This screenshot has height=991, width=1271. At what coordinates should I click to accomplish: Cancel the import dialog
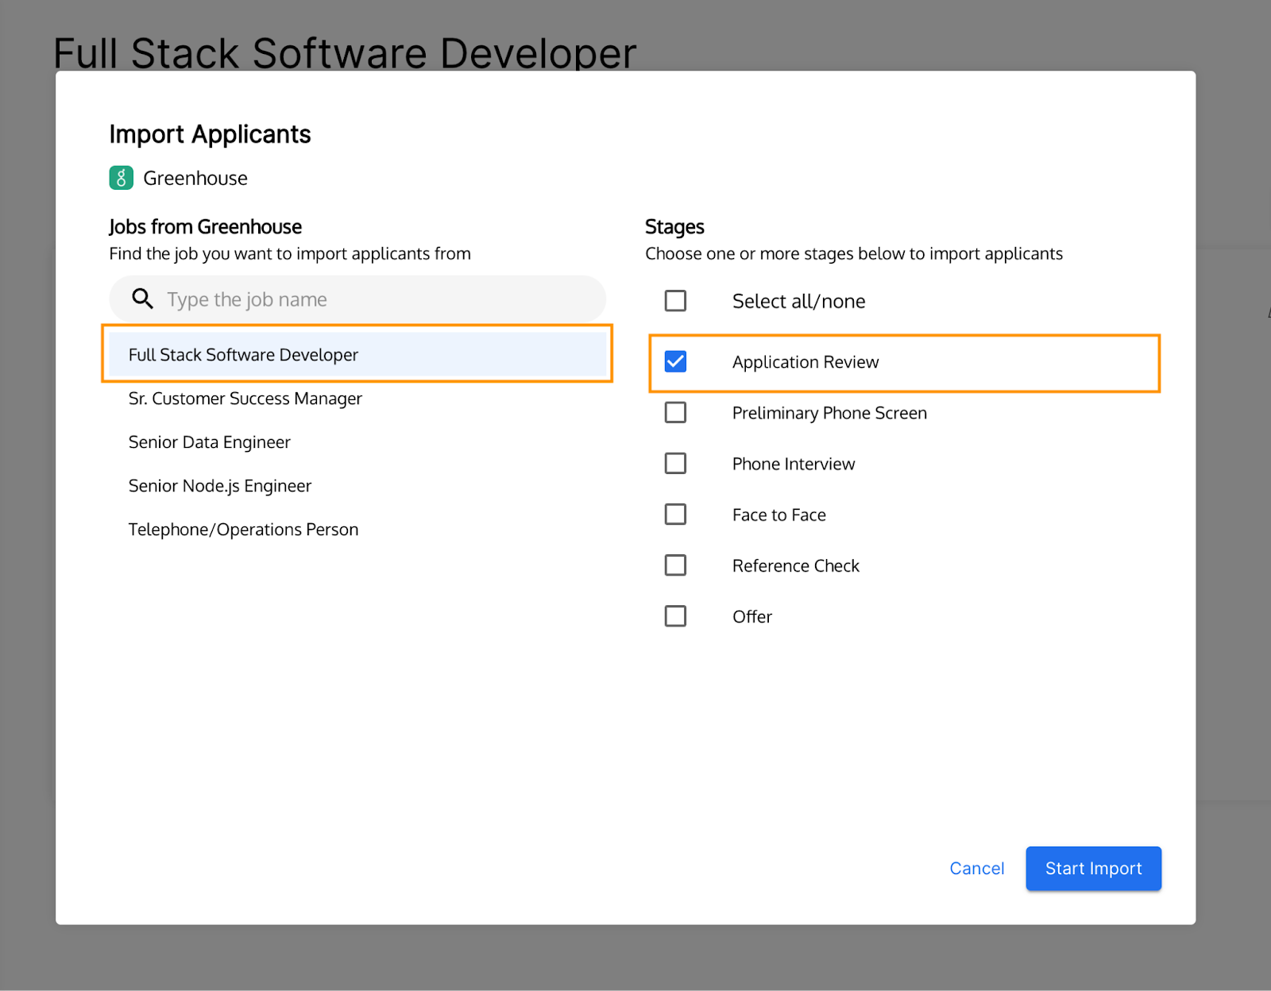[977, 869]
